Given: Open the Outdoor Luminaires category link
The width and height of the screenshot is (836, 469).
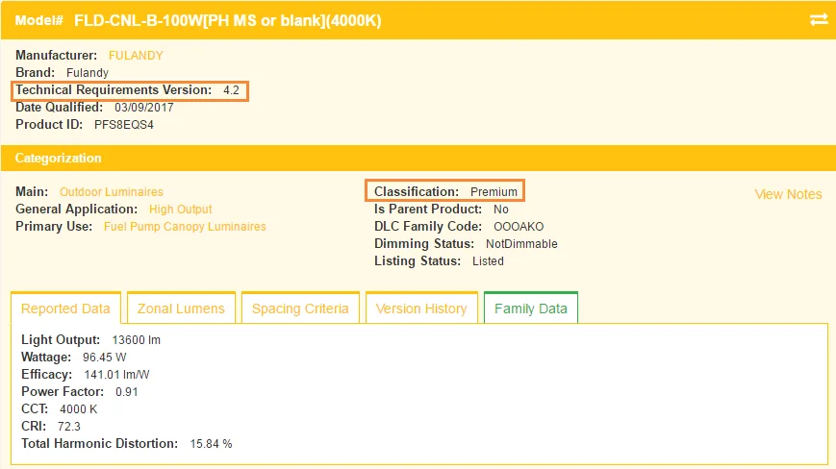Looking at the screenshot, I should point(112,192).
